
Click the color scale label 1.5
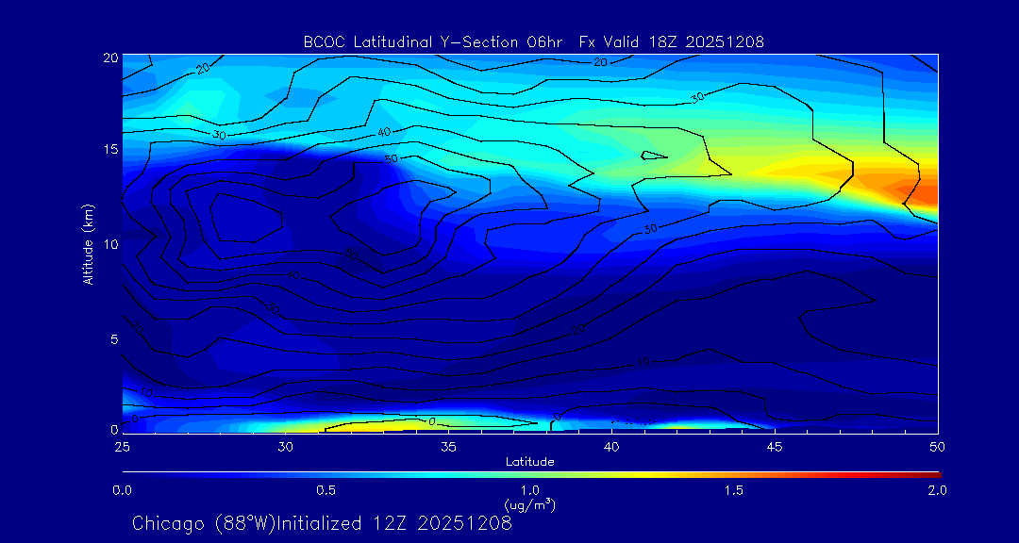734,490
